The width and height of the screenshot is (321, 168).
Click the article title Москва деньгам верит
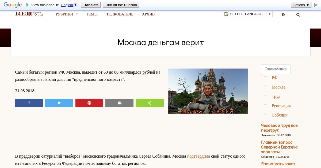(160, 42)
